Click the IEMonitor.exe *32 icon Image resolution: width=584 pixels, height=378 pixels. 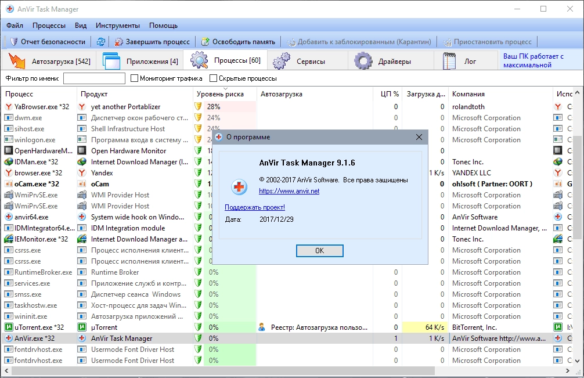[x=9, y=239]
